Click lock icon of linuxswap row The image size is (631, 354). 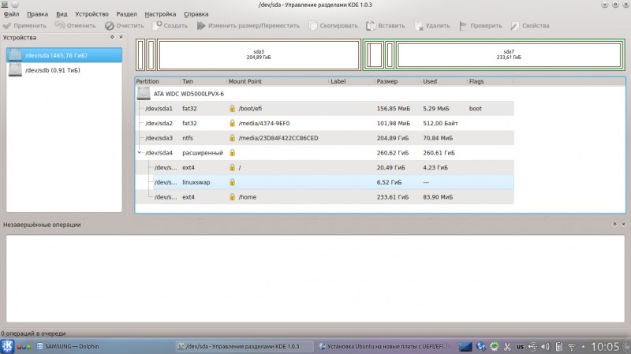click(x=232, y=182)
